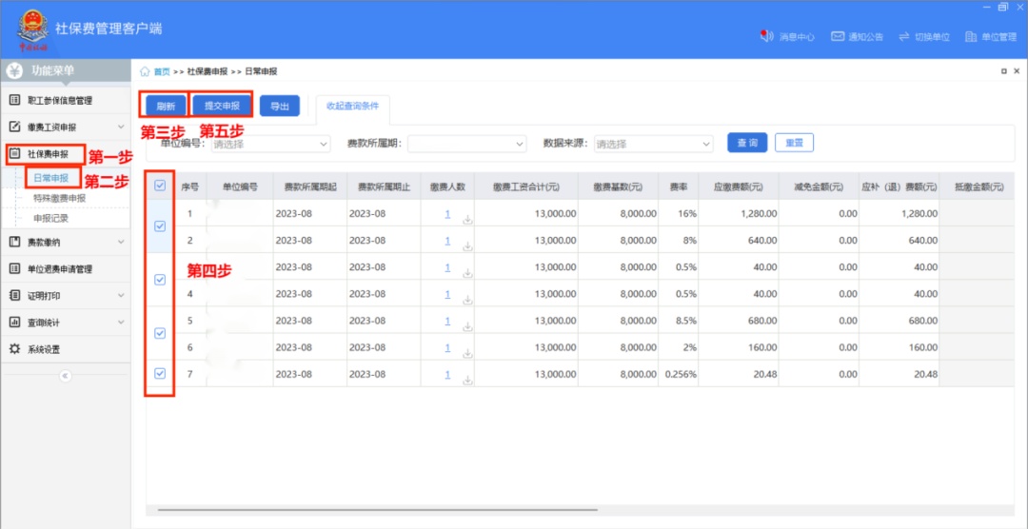The height and width of the screenshot is (529, 1028).
Task: Open the 单位管理 building icon
Action: coord(971,37)
